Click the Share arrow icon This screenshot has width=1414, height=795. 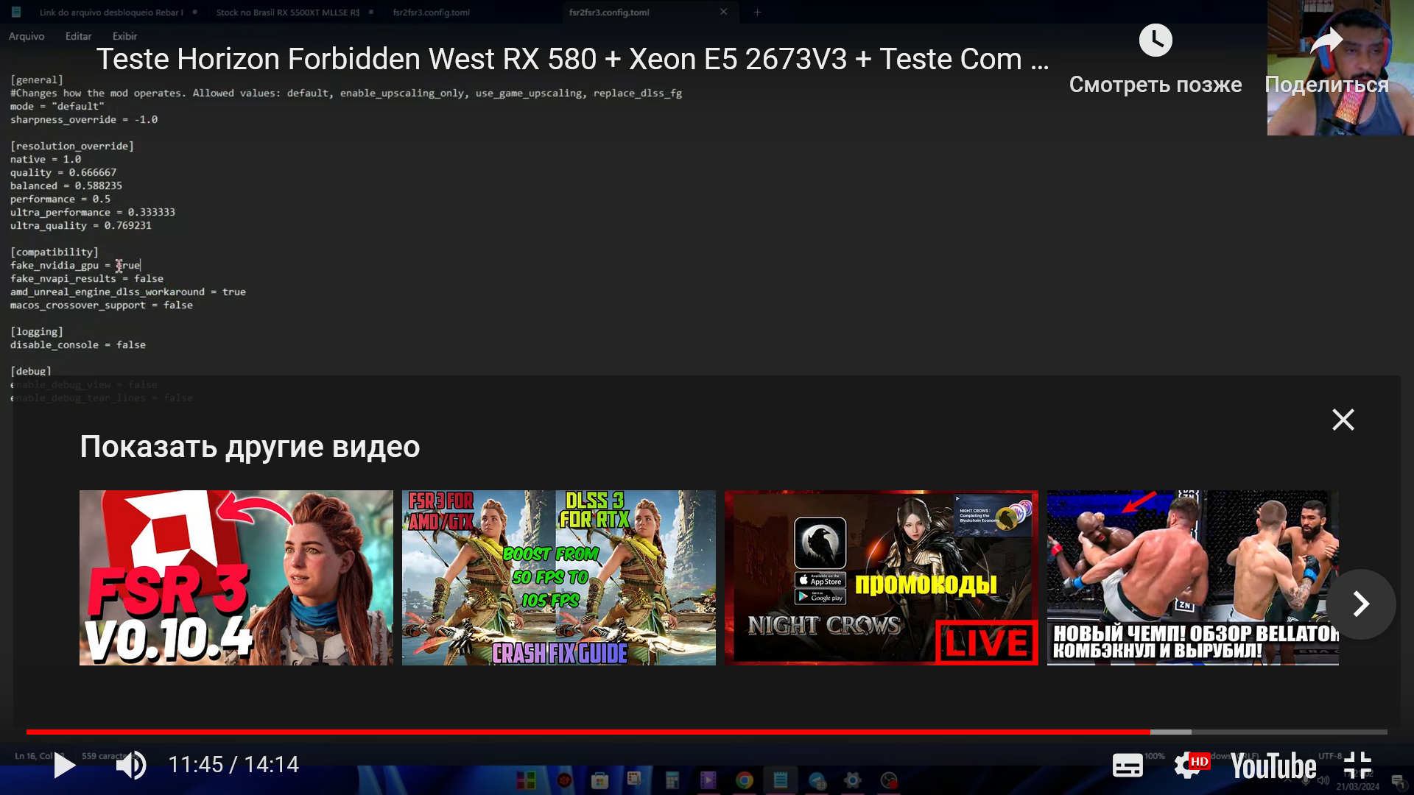1326,42
